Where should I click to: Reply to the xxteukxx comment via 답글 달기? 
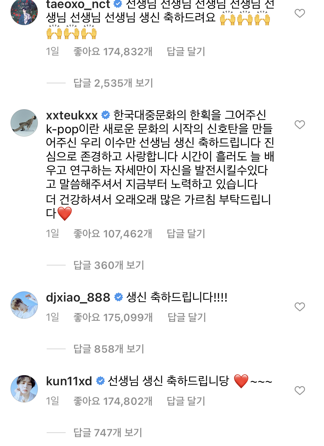pos(186,234)
